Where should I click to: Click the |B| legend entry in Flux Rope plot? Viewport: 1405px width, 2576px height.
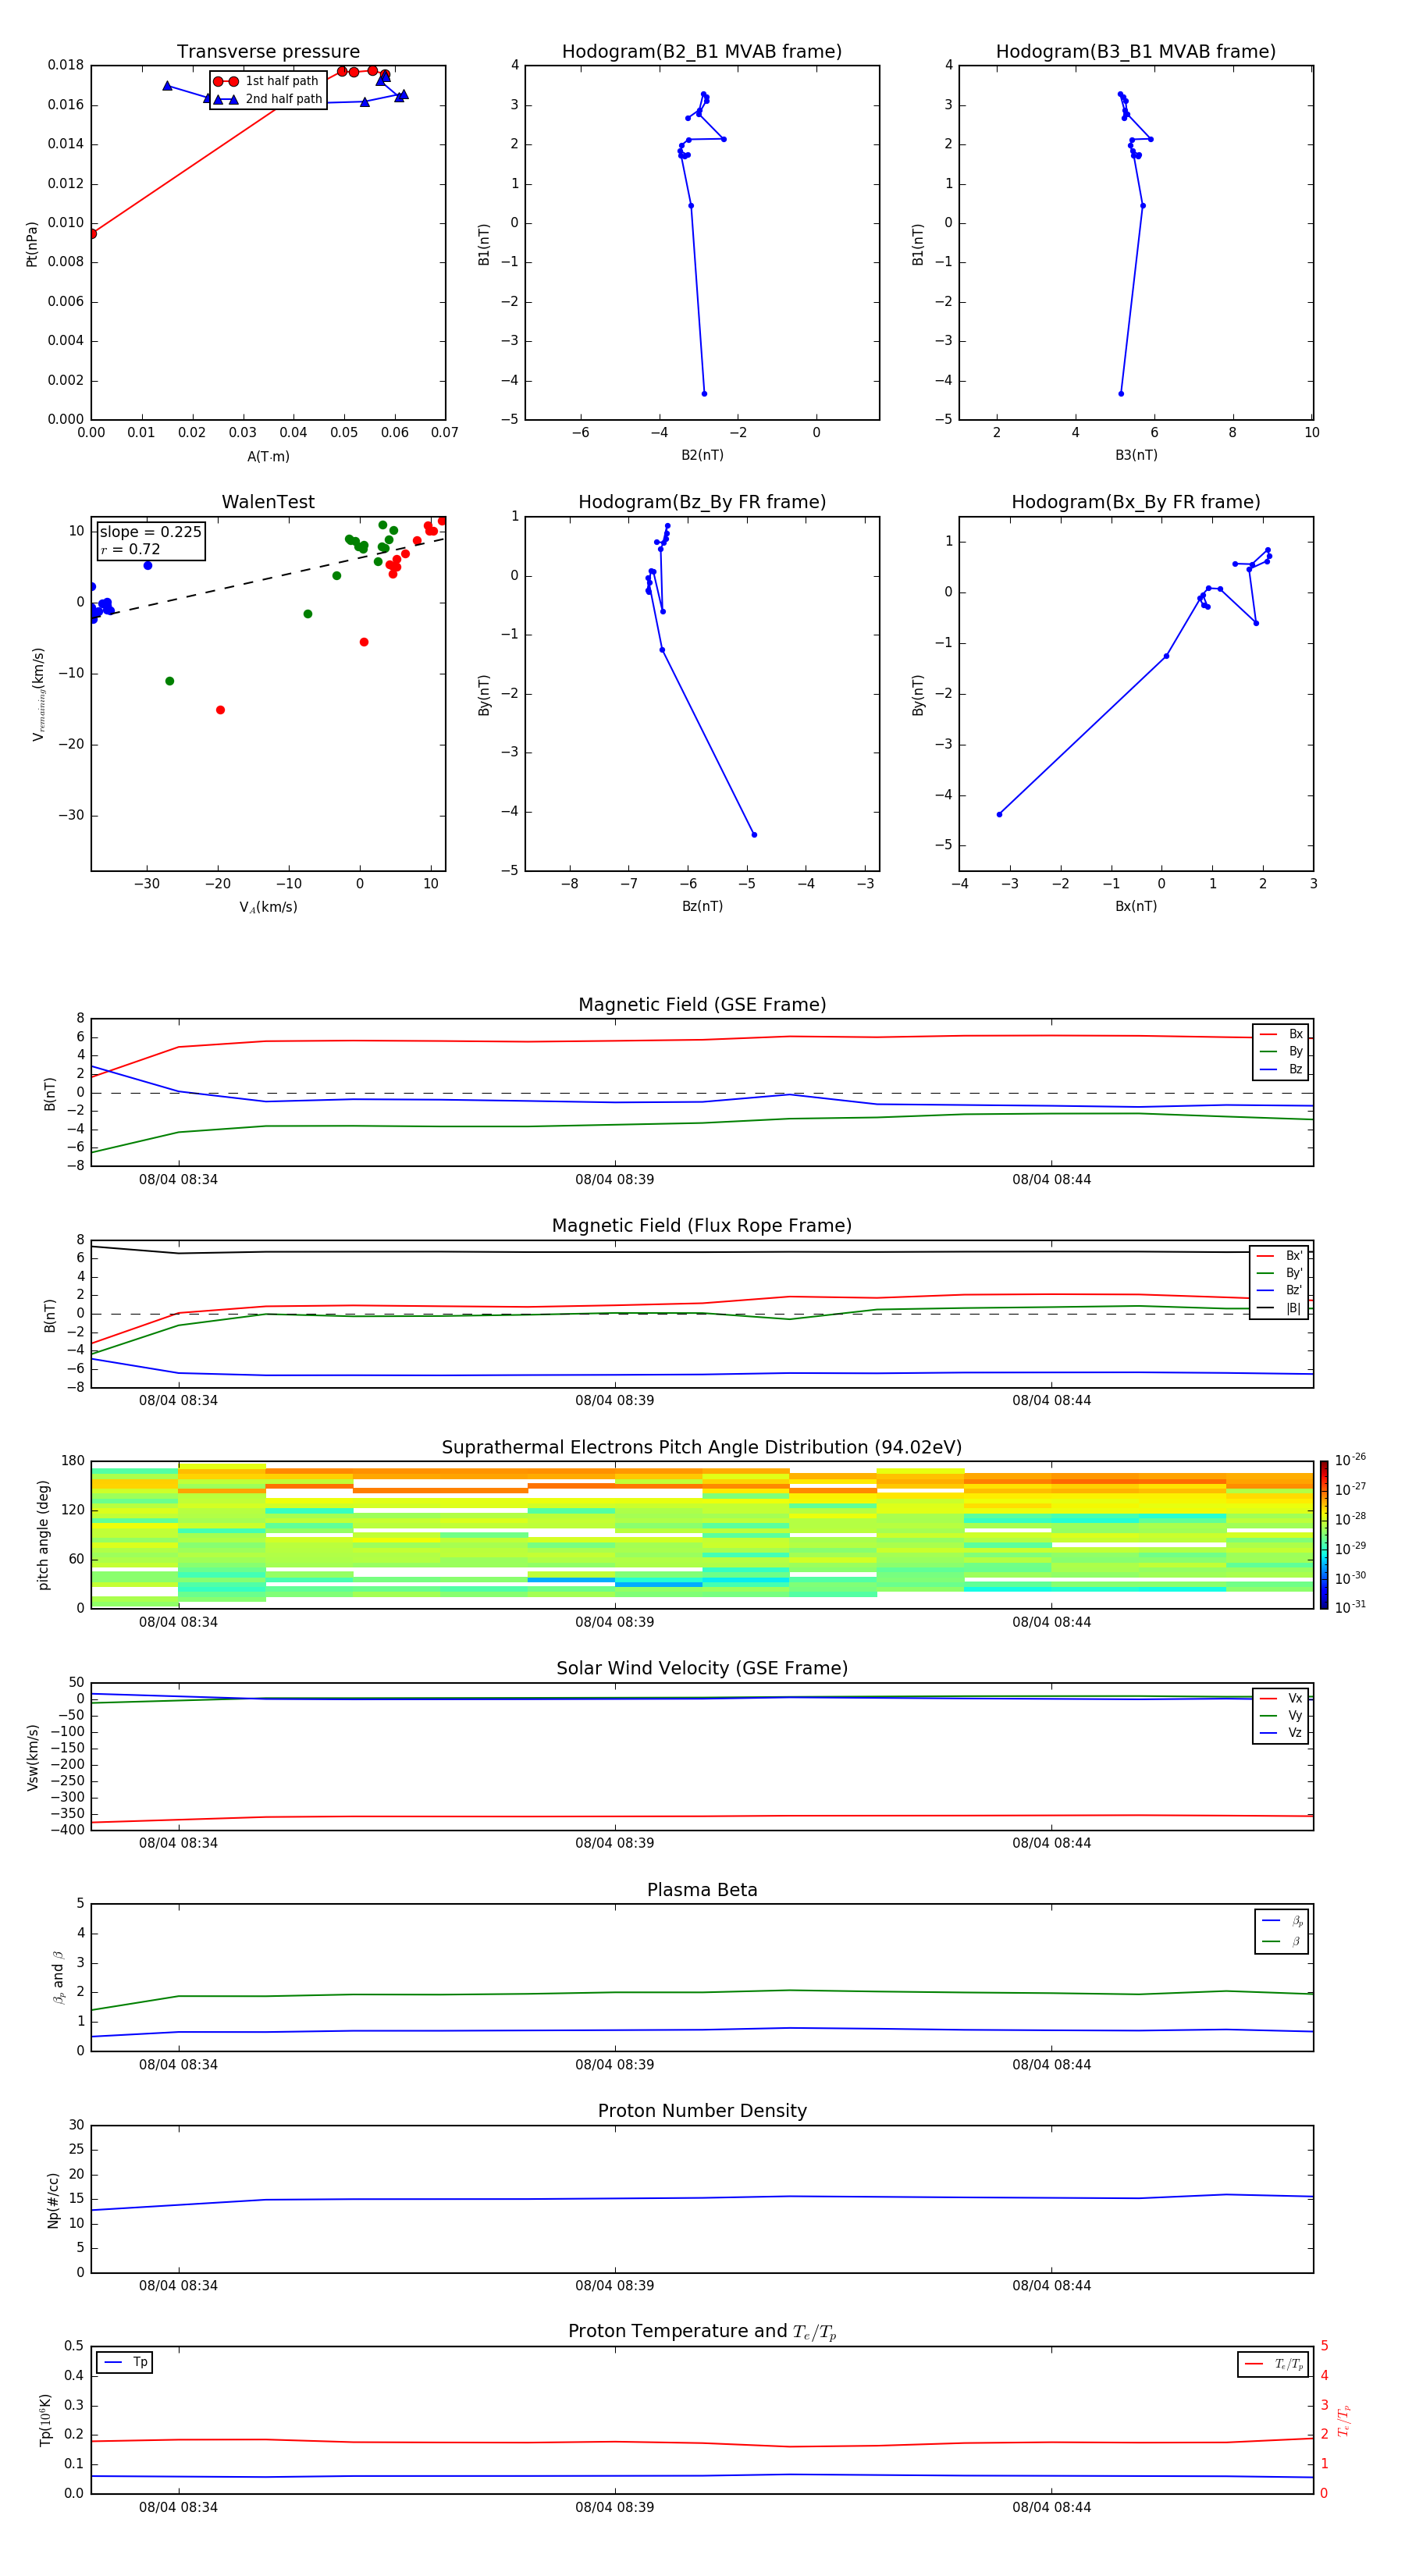[1279, 1308]
